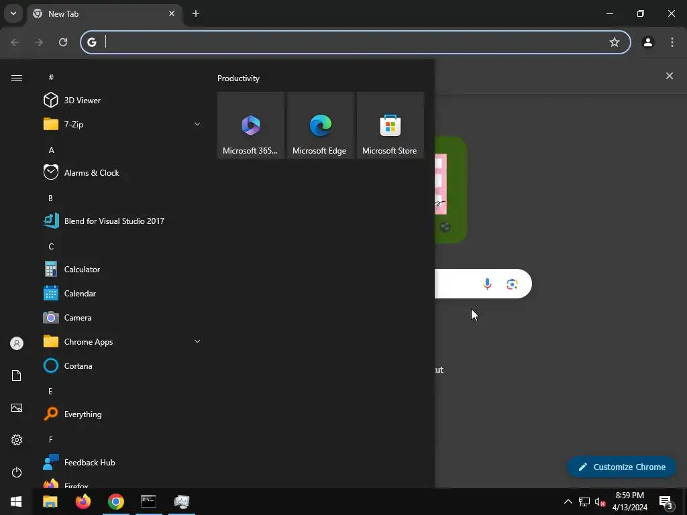Click the # section header

(51, 77)
